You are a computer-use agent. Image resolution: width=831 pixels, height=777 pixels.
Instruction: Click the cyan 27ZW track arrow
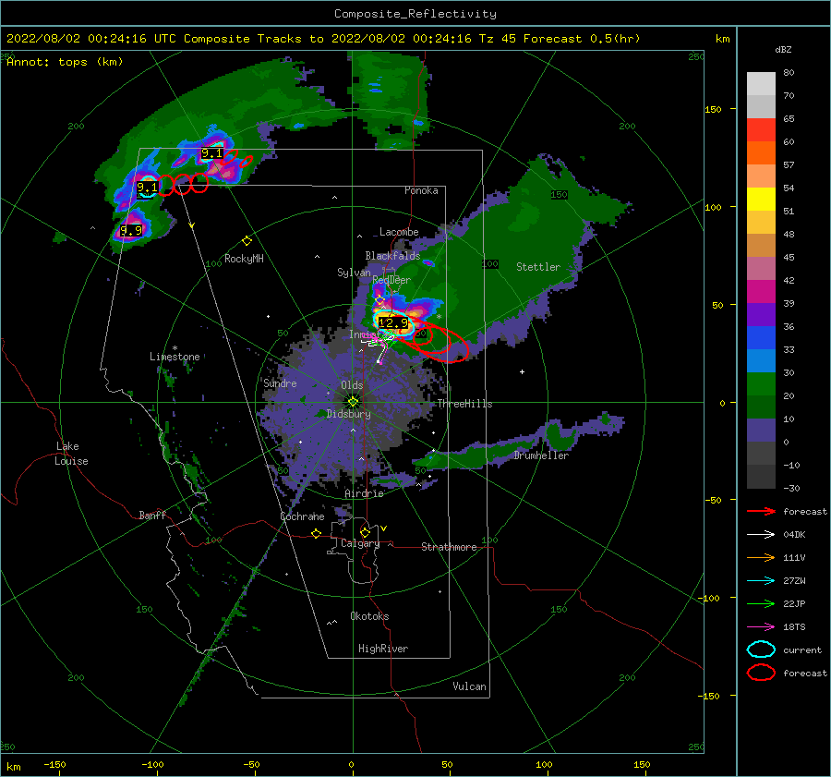pos(761,581)
